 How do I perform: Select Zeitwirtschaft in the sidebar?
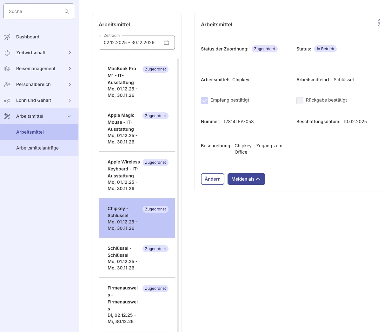[x=39, y=53]
